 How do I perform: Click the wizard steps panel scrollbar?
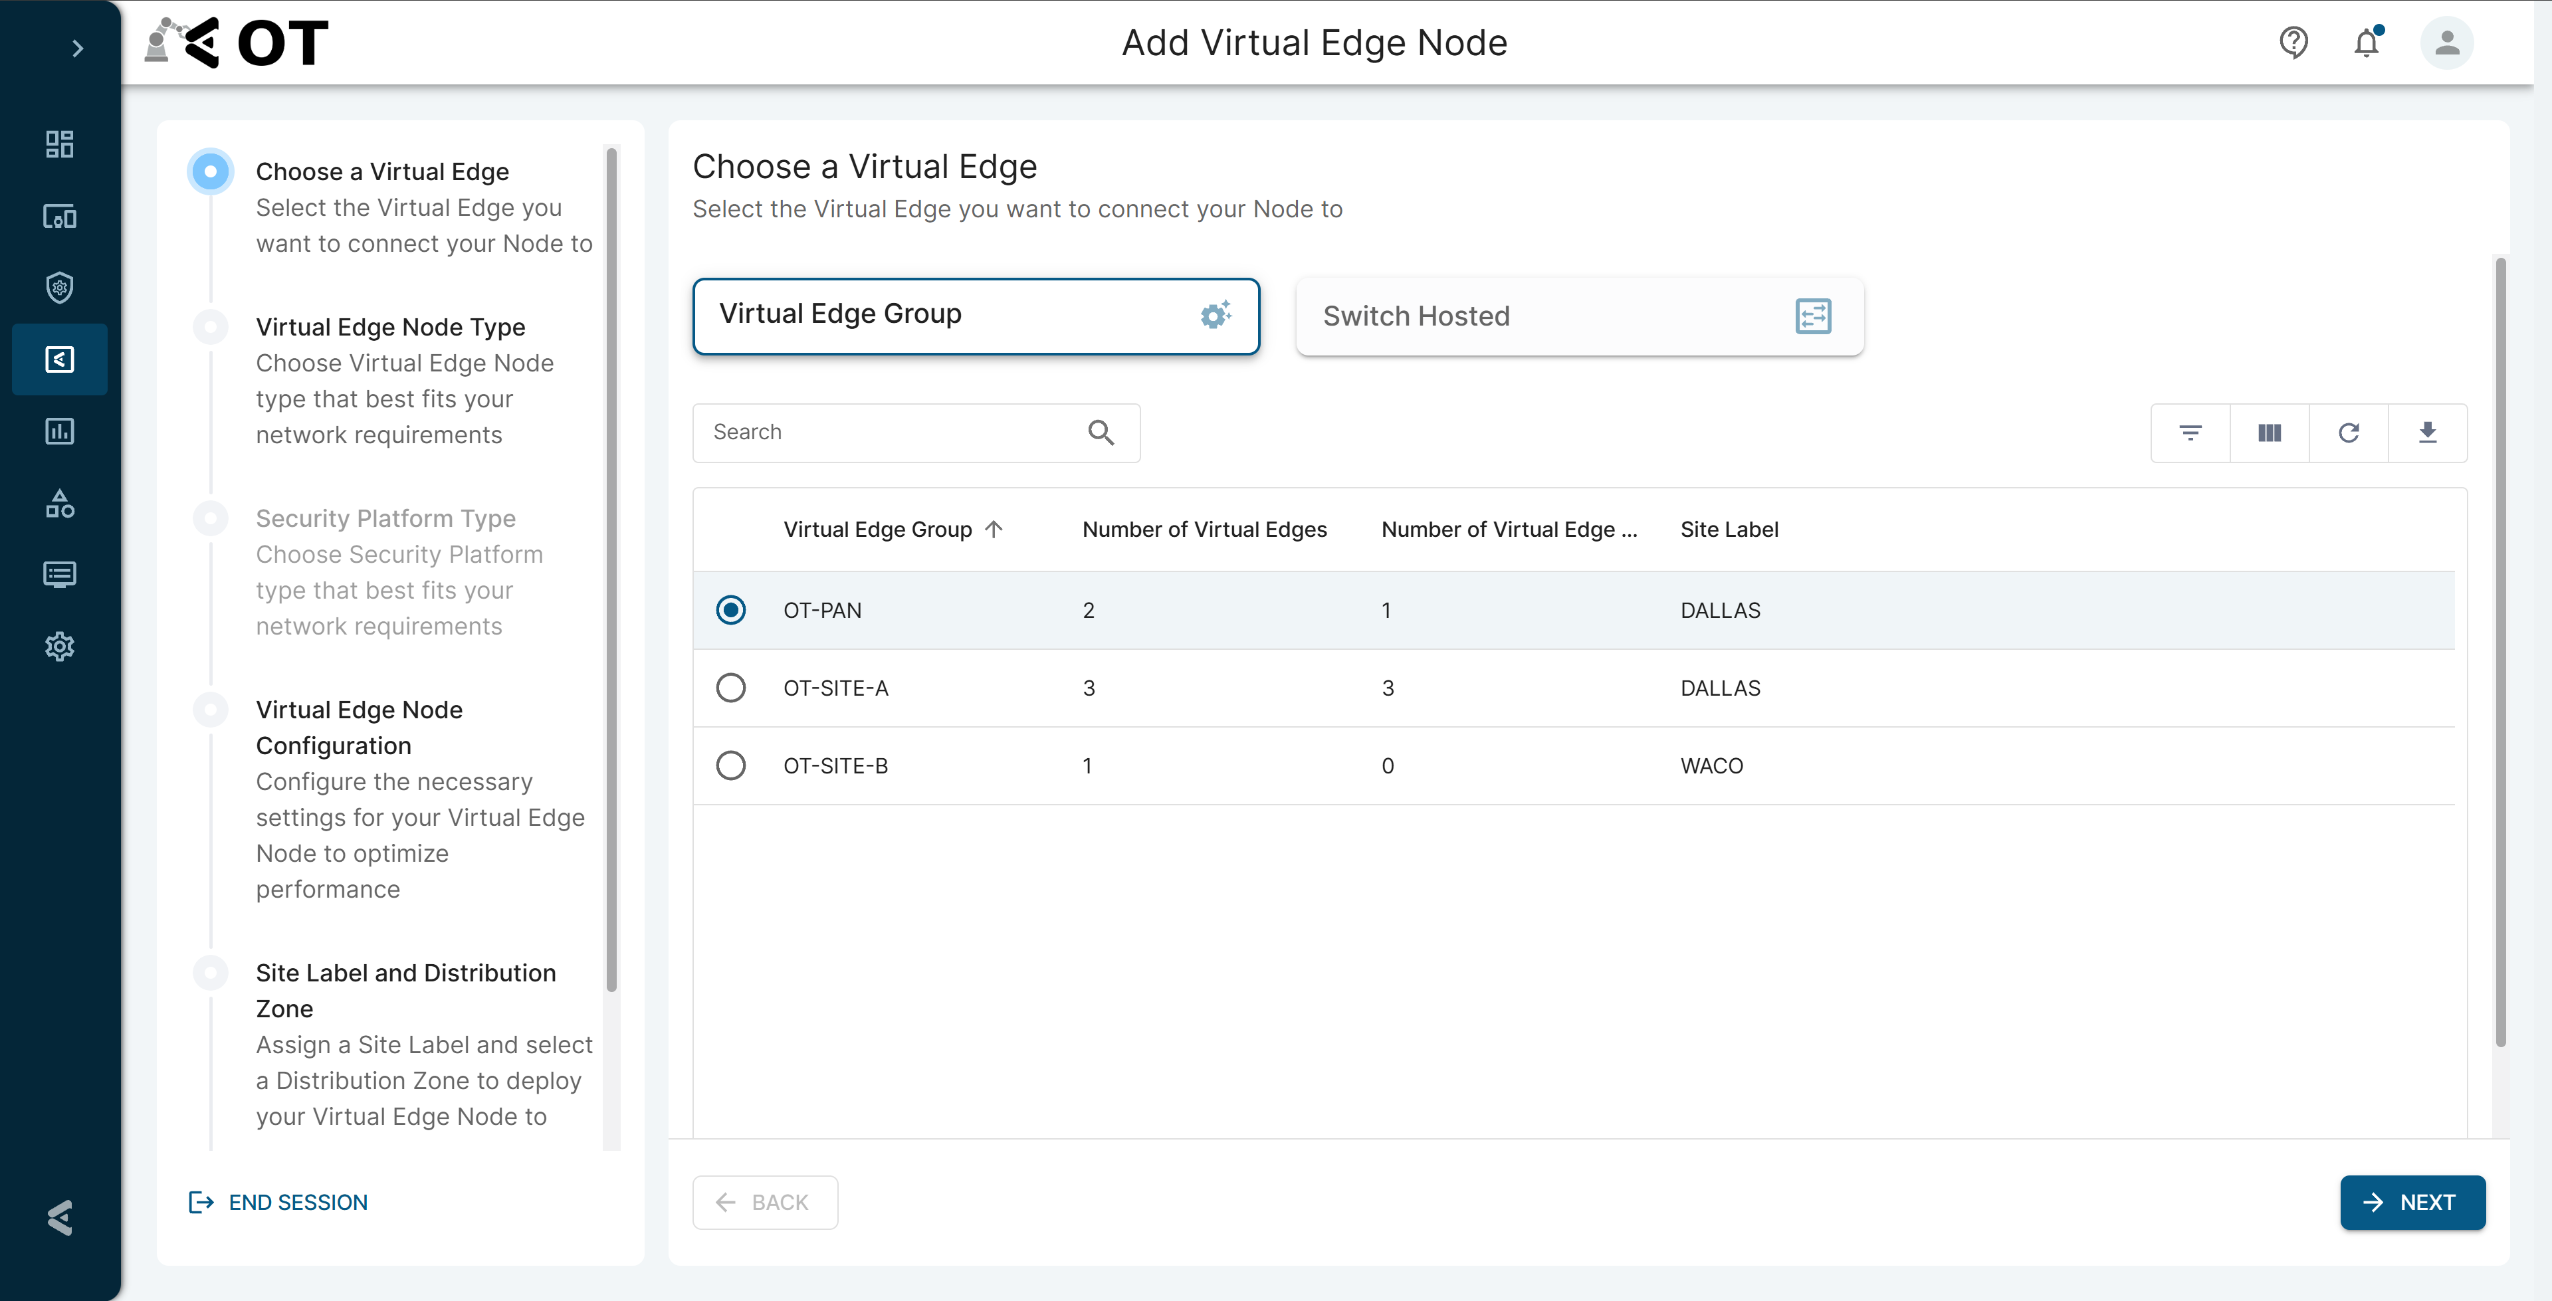611,569
